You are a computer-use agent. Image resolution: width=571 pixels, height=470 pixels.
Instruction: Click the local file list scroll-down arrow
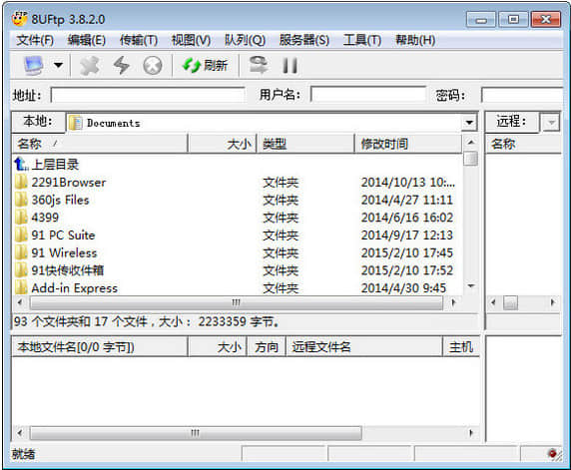coord(471,285)
